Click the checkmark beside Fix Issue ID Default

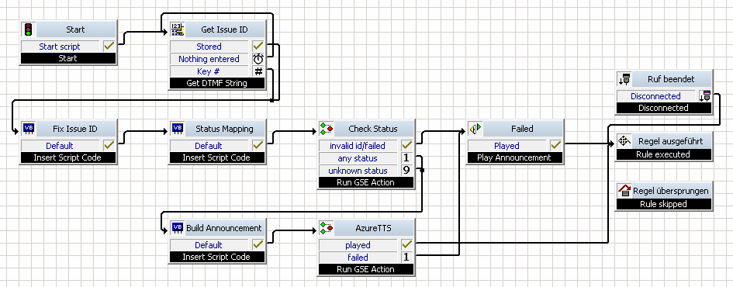[x=109, y=145]
